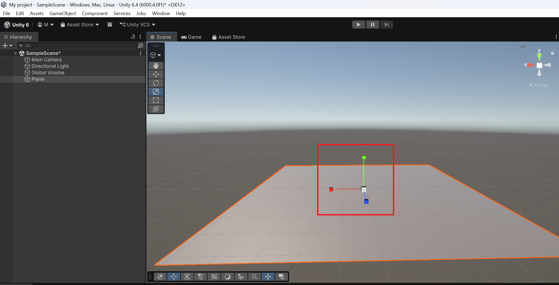
Task: Click the green Y-axis scale handle
Action: tap(364, 157)
